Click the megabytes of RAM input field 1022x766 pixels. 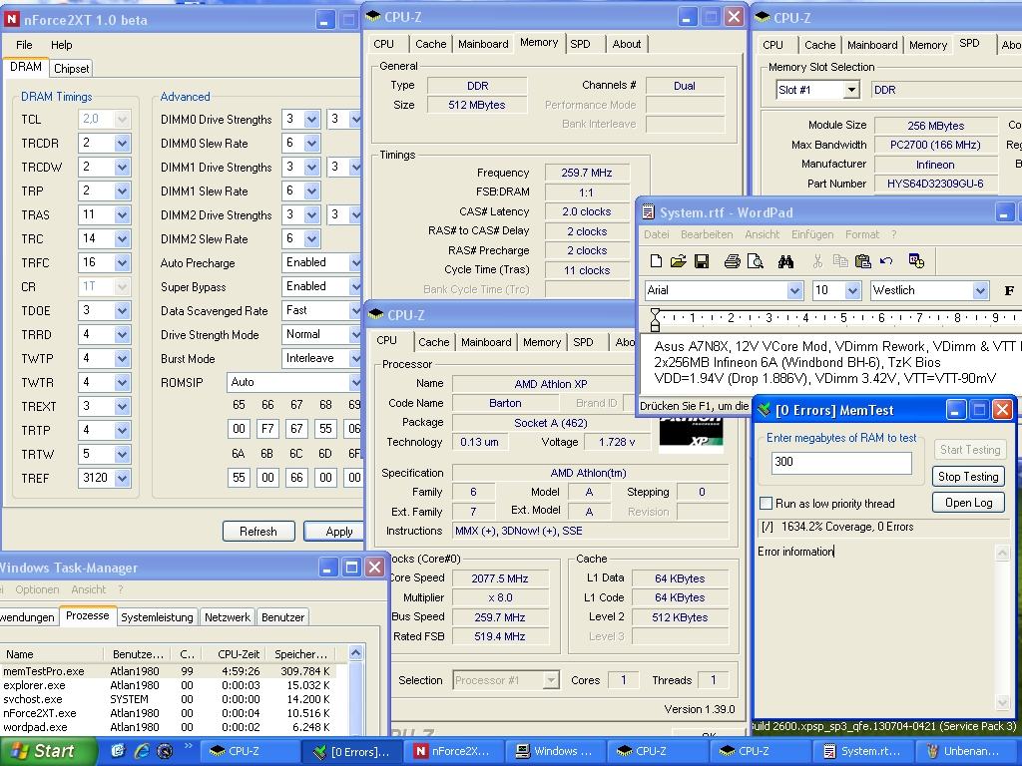coord(840,463)
